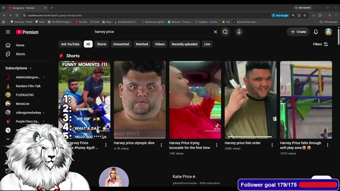Select the Shorts filter chip
This screenshot has height=191, width=340.
point(101,44)
